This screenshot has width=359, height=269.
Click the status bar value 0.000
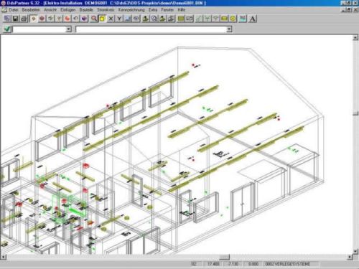(x=253, y=264)
